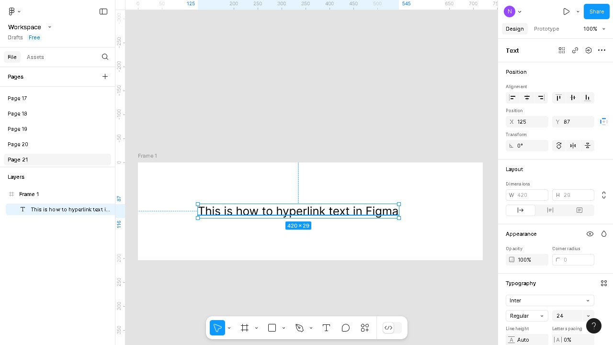Select Page 18 in the Pages list
613x345 pixels.
click(x=17, y=114)
